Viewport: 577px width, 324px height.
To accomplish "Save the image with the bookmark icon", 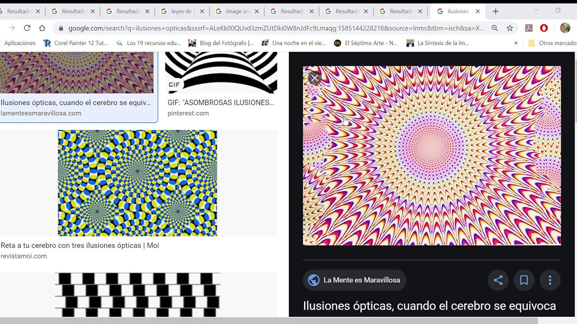I will 524,280.
